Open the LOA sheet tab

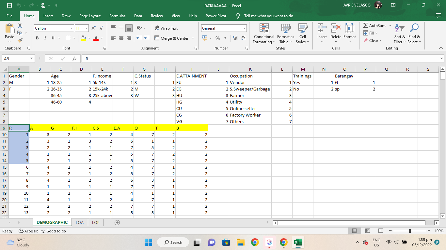click(x=79, y=223)
